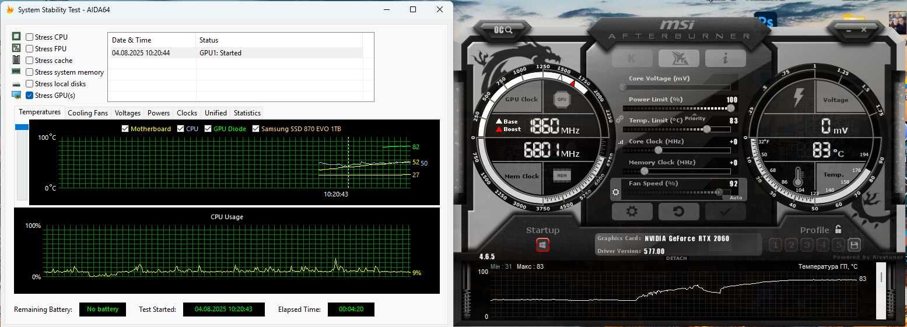Image resolution: width=907 pixels, height=327 pixels.
Task: Click DETACH on the Afterburner monitor
Action: click(677, 258)
